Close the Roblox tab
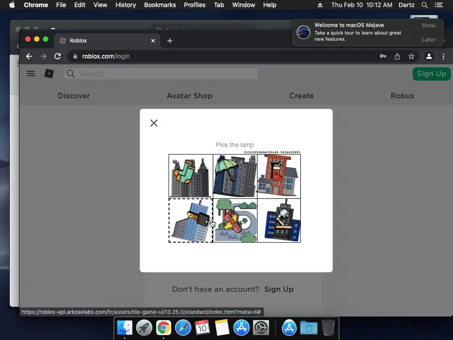 pyautogui.click(x=153, y=41)
